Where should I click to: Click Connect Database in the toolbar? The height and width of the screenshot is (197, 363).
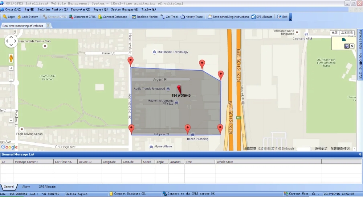113,17
